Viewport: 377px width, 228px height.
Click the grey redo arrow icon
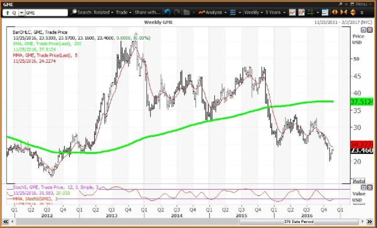[x=177, y=13]
